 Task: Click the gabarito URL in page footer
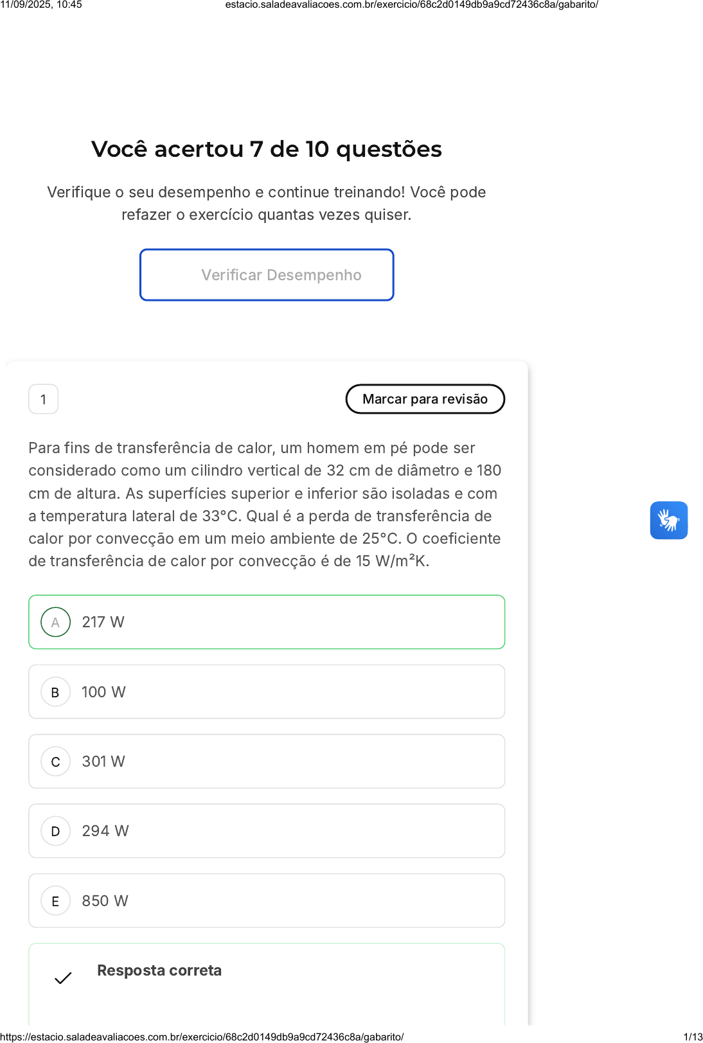[x=202, y=1037]
